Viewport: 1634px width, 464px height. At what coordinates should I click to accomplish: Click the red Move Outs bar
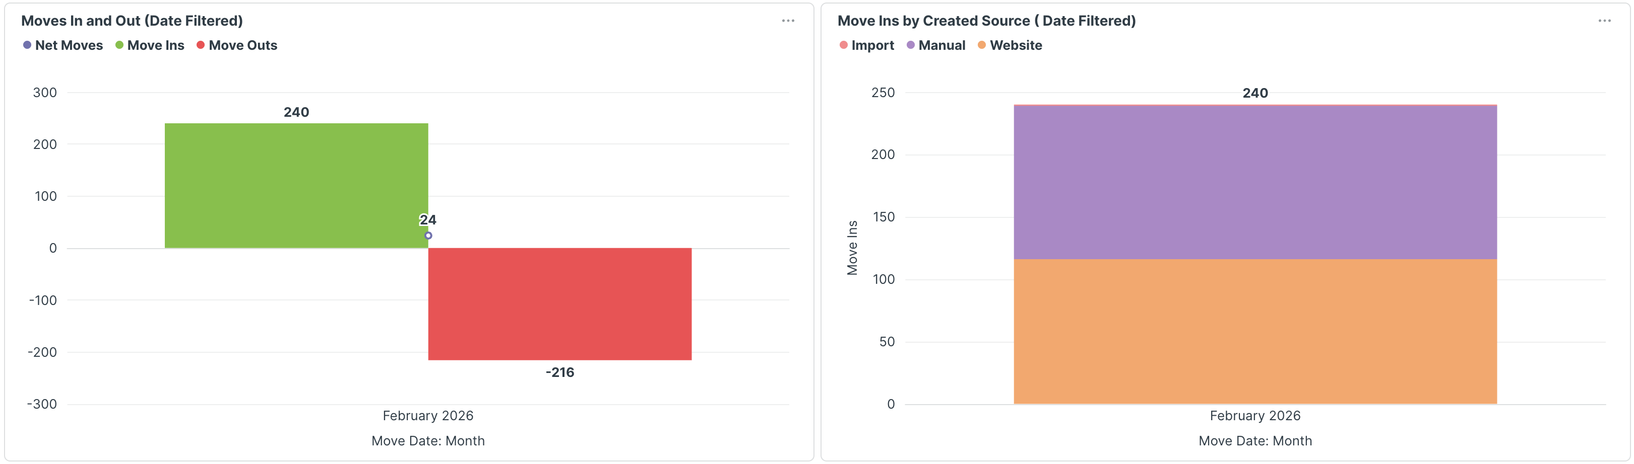pyautogui.click(x=559, y=304)
